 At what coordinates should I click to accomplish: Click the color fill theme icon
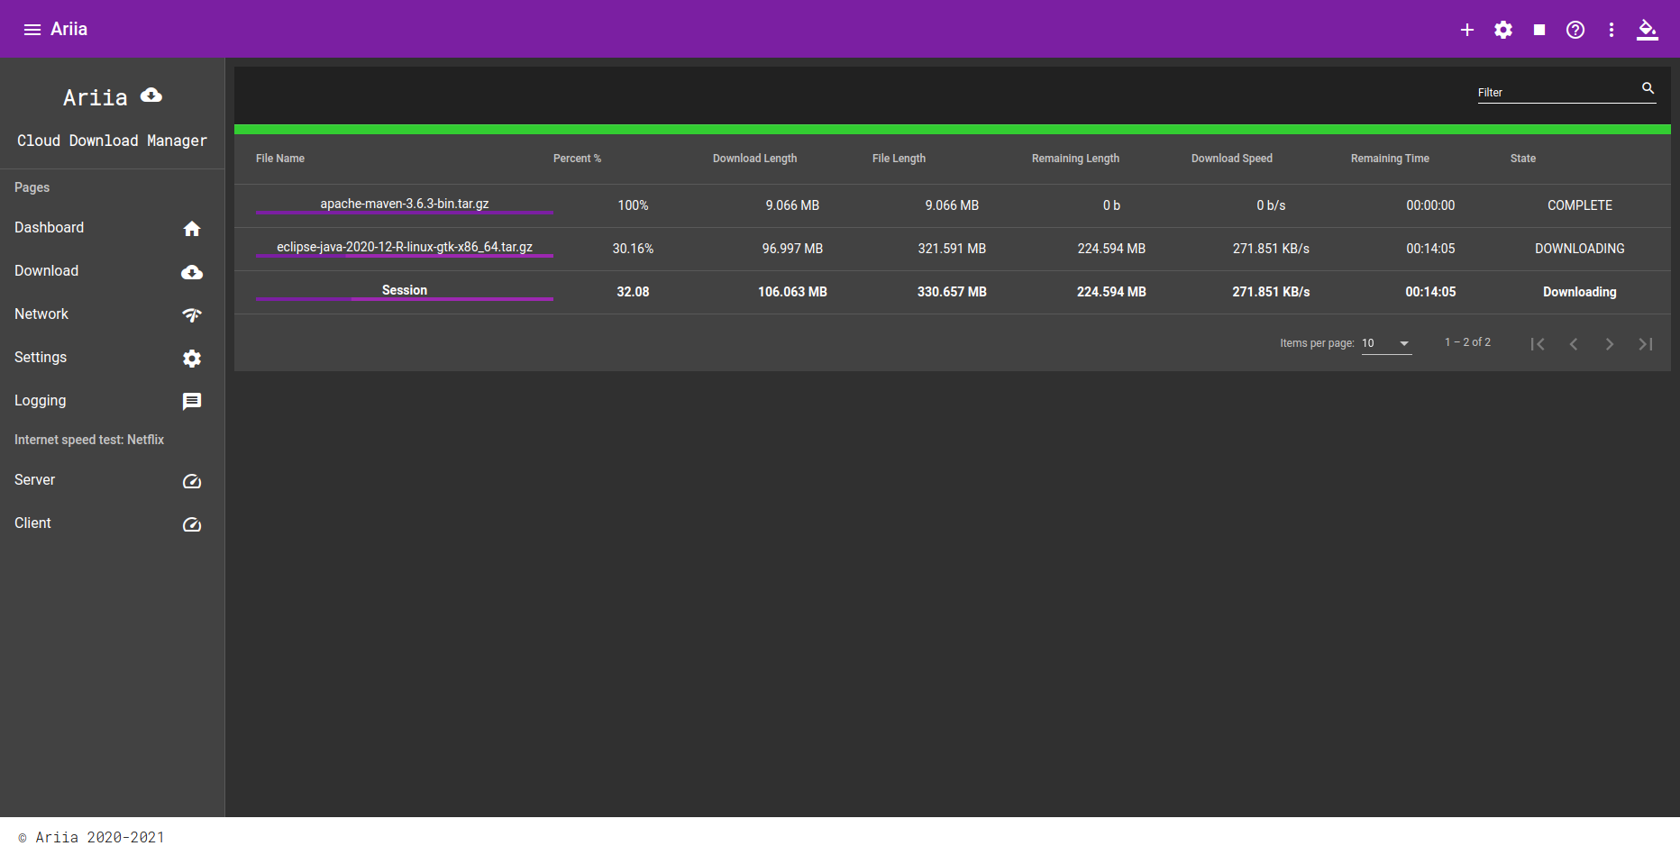click(x=1648, y=30)
